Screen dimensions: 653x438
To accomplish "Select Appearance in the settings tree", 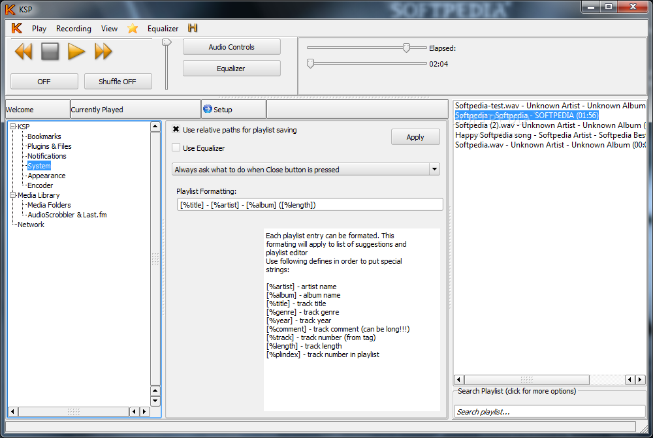I will point(46,176).
